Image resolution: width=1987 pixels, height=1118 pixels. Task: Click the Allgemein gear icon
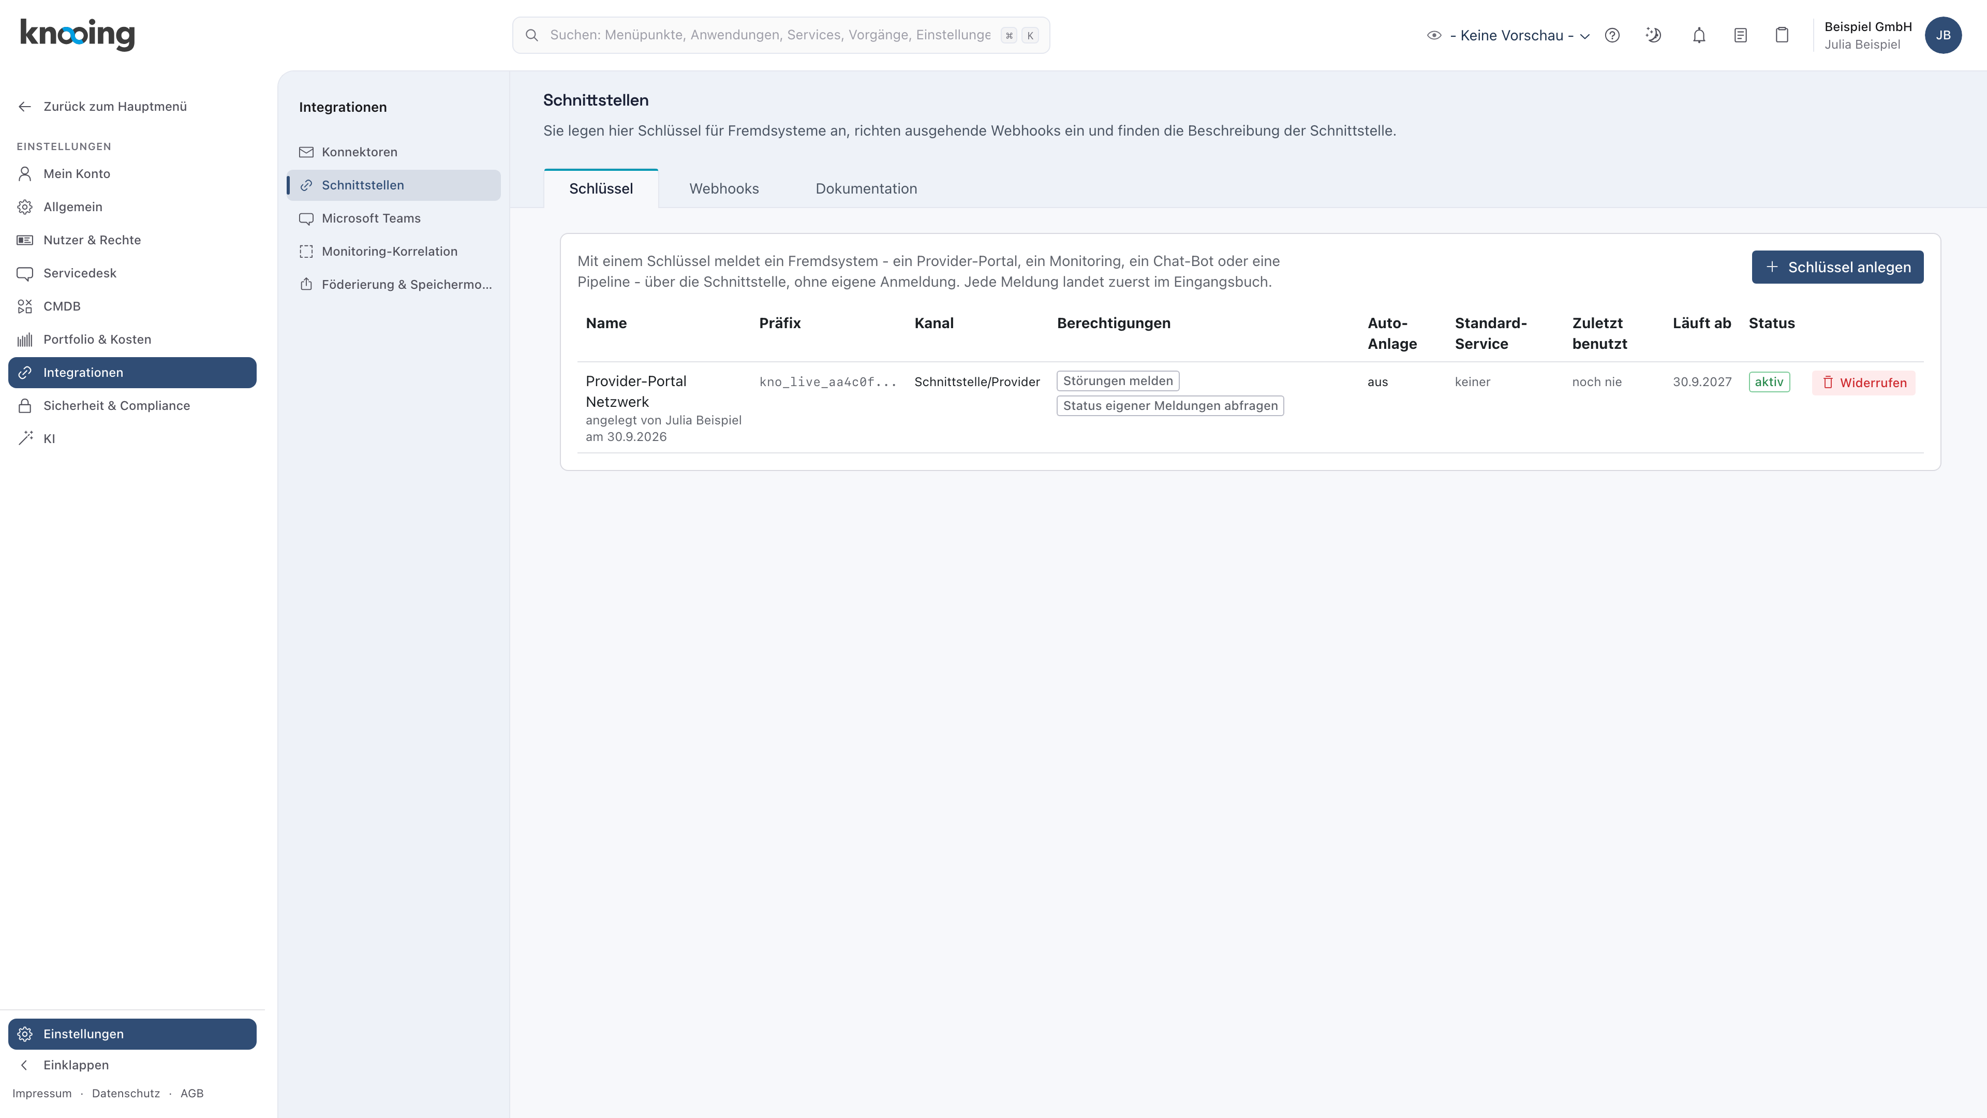point(25,207)
